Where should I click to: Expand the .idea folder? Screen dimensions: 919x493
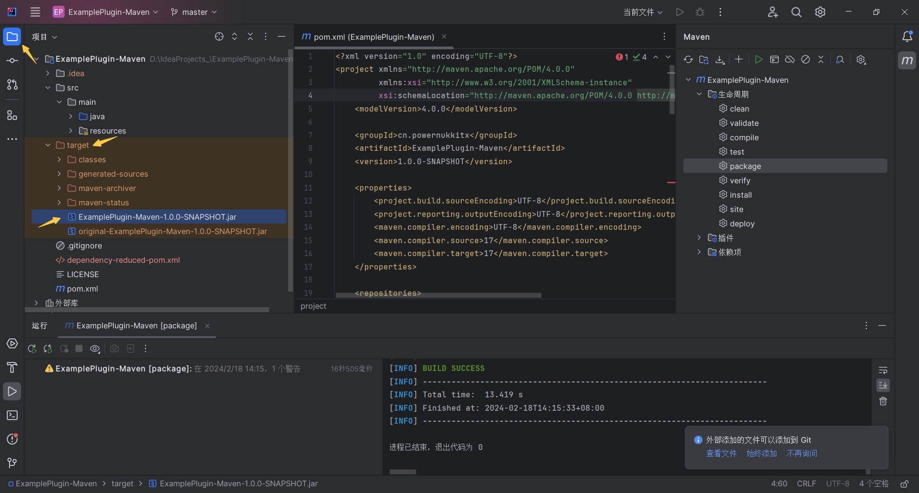pyautogui.click(x=47, y=73)
